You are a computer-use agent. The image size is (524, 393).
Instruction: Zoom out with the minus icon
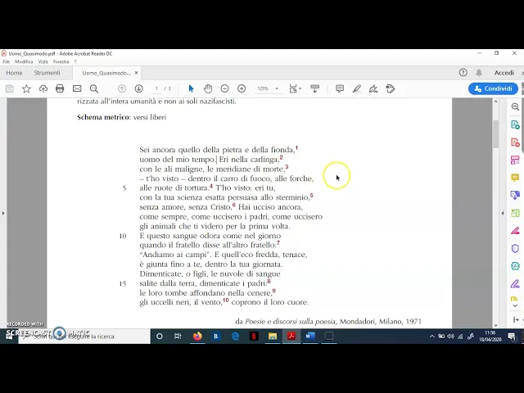(x=224, y=88)
